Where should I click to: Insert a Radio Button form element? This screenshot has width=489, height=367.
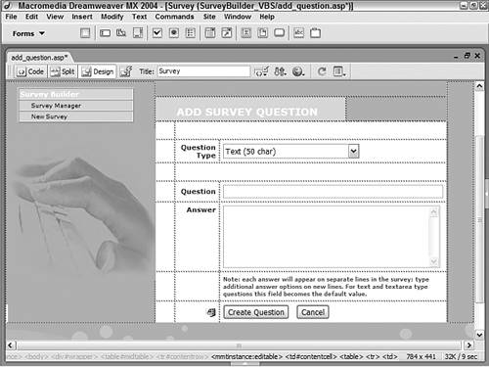[x=174, y=33]
